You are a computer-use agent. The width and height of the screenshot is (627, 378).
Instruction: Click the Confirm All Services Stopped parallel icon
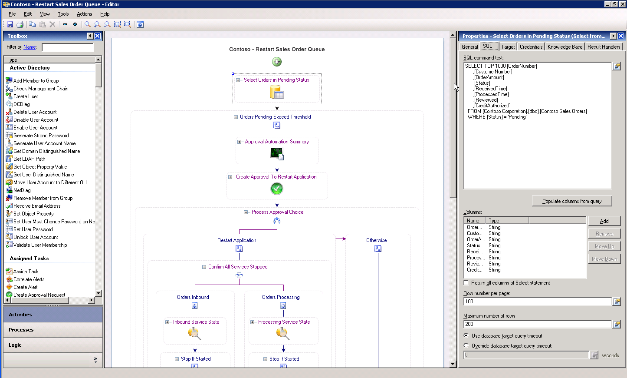239,275
